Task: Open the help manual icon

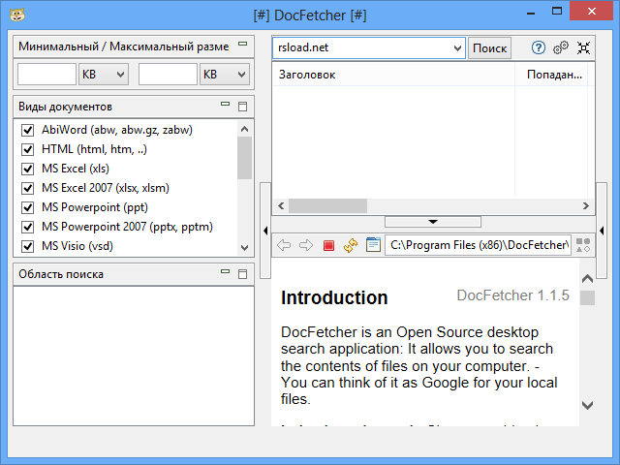Action: (x=538, y=47)
